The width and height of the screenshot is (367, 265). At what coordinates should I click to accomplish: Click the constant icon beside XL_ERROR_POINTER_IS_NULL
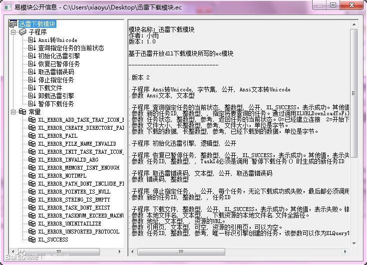(x=32, y=191)
